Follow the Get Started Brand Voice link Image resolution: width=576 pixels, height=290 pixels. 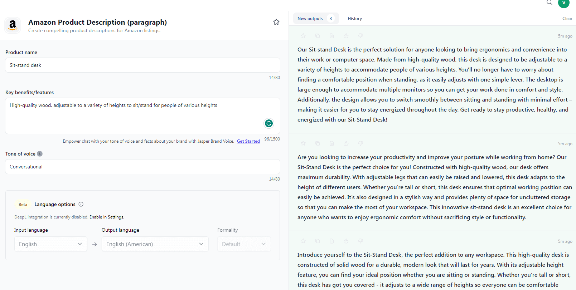click(x=248, y=141)
